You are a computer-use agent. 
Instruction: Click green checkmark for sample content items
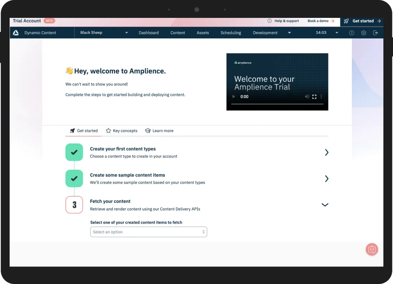click(x=74, y=178)
